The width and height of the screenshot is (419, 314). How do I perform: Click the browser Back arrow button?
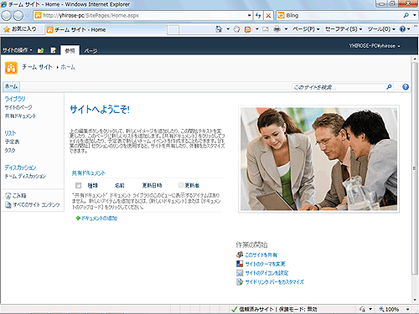(6, 16)
